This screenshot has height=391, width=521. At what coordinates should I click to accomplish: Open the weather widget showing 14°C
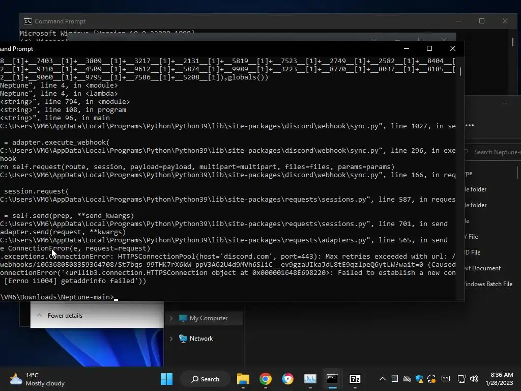click(37, 379)
